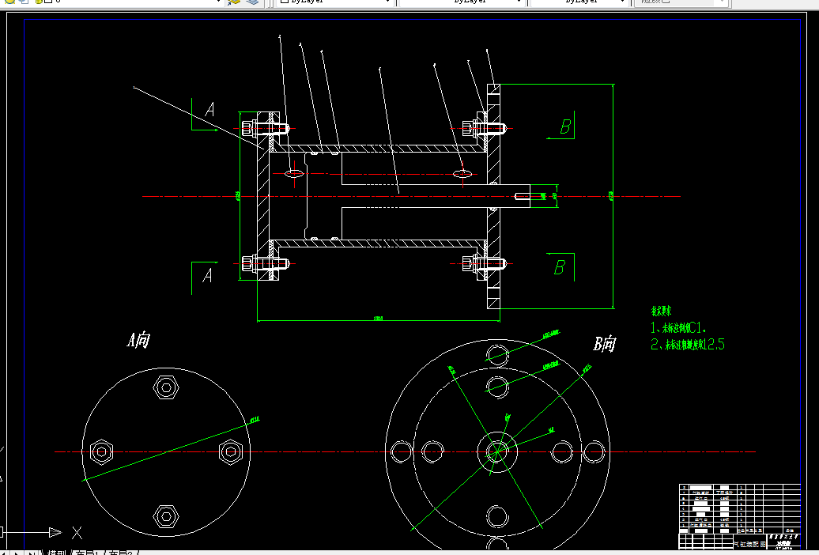
Task: Select the inner top hole in B view
Action: 497,387
